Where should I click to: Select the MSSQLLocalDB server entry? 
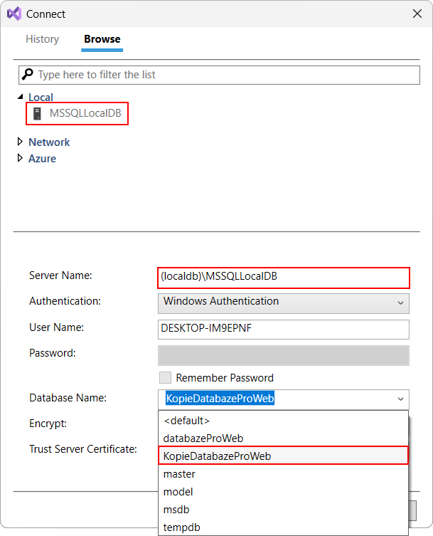(77, 113)
